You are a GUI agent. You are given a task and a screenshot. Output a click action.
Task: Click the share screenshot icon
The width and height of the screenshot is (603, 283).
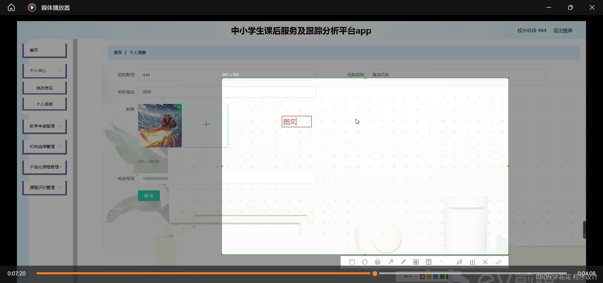point(460,262)
